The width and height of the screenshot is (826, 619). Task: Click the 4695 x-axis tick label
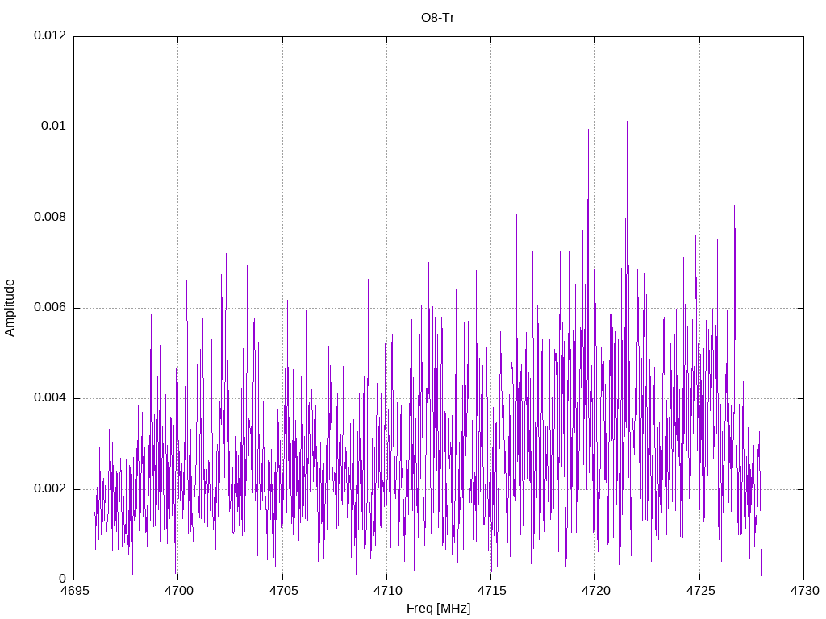pyautogui.click(x=74, y=591)
